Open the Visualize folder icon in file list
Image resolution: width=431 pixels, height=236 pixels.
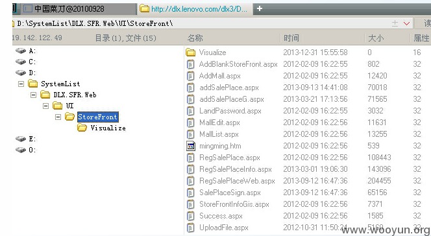pos(190,52)
